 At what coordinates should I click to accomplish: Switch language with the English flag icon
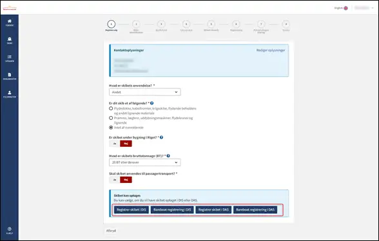click(345, 8)
